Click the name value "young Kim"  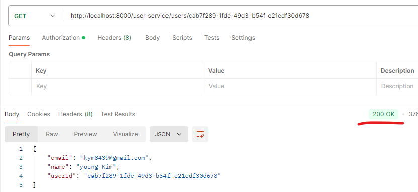[x=97, y=167]
